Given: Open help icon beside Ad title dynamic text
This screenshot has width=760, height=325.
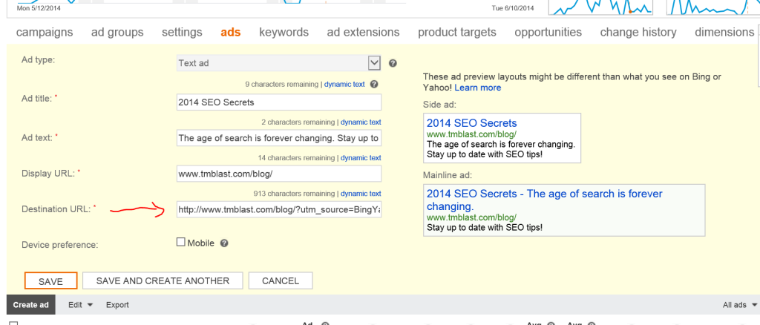Looking at the screenshot, I should [x=374, y=84].
